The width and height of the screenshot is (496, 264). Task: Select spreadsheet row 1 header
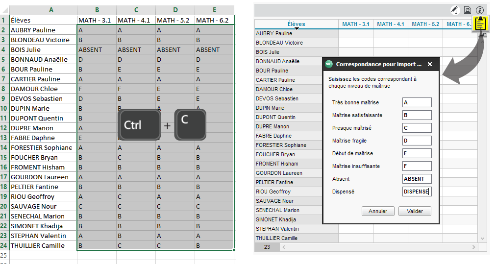[4, 20]
